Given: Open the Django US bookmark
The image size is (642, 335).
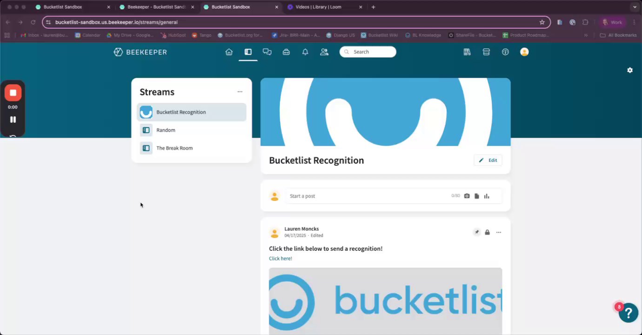Looking at the screenshot, I should click(x=341, y=35).
